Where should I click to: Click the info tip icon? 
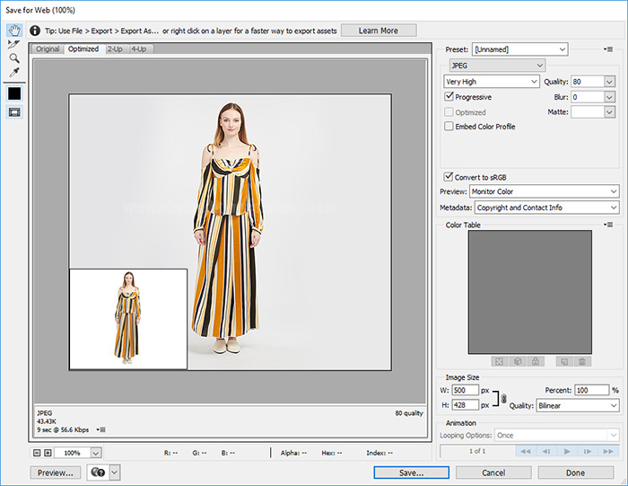pyautogui.click(x=35, y=31)
